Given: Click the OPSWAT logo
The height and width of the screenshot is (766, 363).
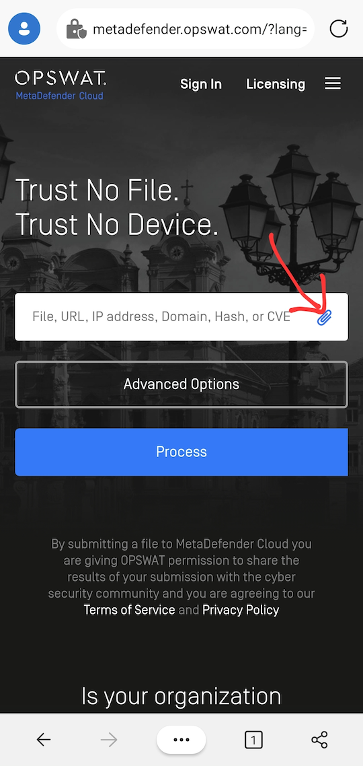Looking at the screenshot, I should tap(61, 78).
